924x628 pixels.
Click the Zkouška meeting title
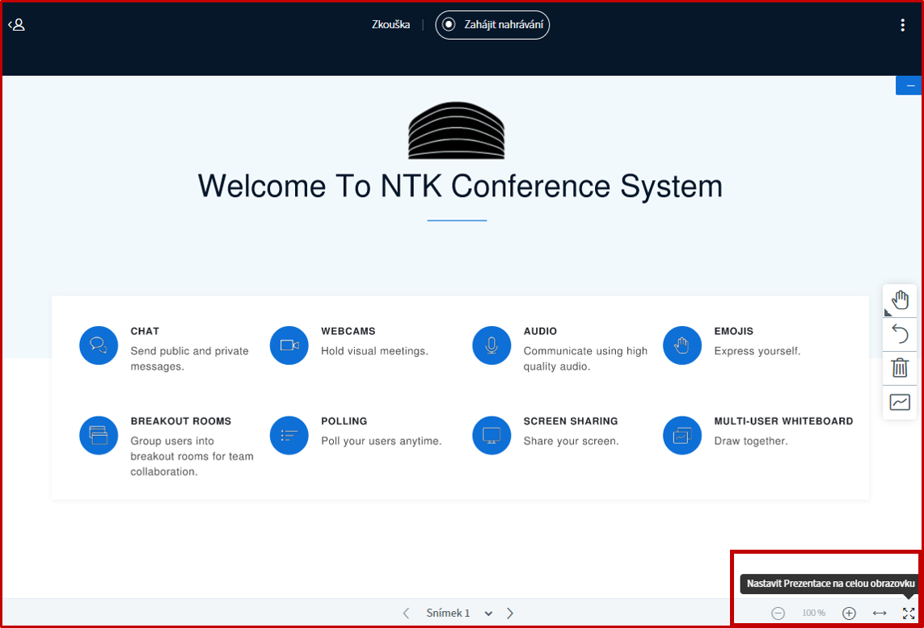pos(390,25)
